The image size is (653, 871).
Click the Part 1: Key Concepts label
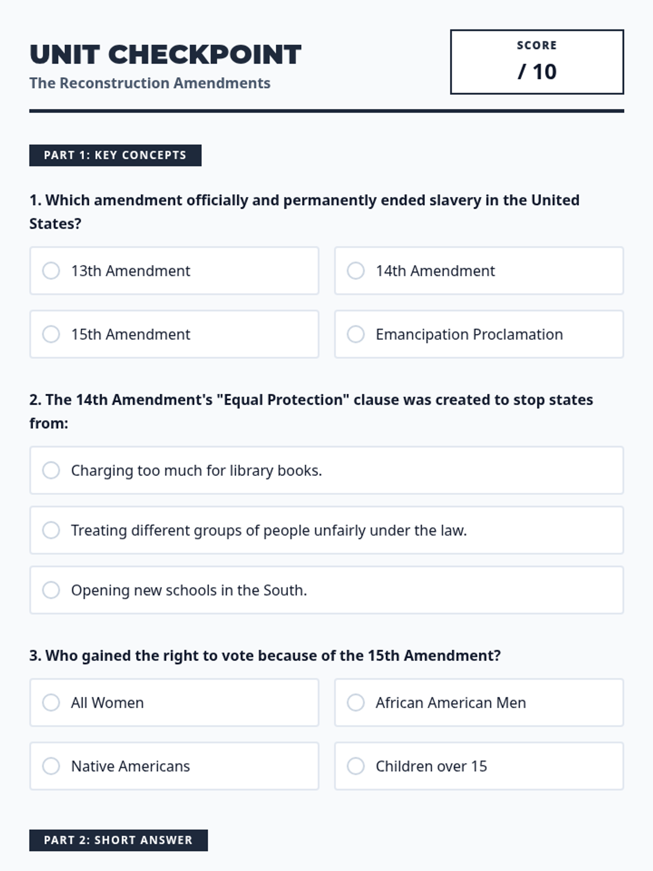(x=115, y=155)
